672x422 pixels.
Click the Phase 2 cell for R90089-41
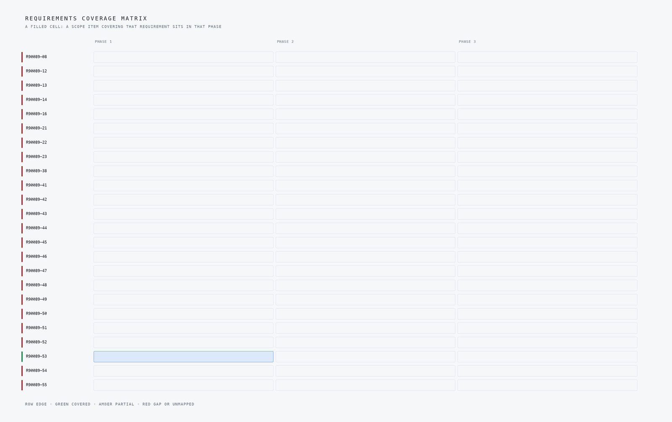pos(365,185)
